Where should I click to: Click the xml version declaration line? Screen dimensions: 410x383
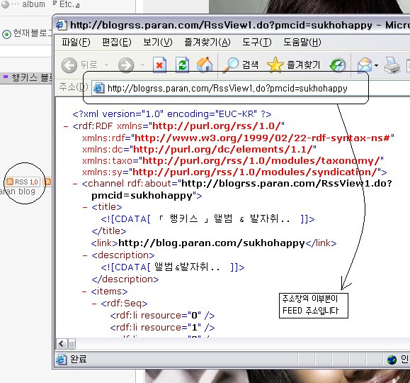[x=172, y=114]
